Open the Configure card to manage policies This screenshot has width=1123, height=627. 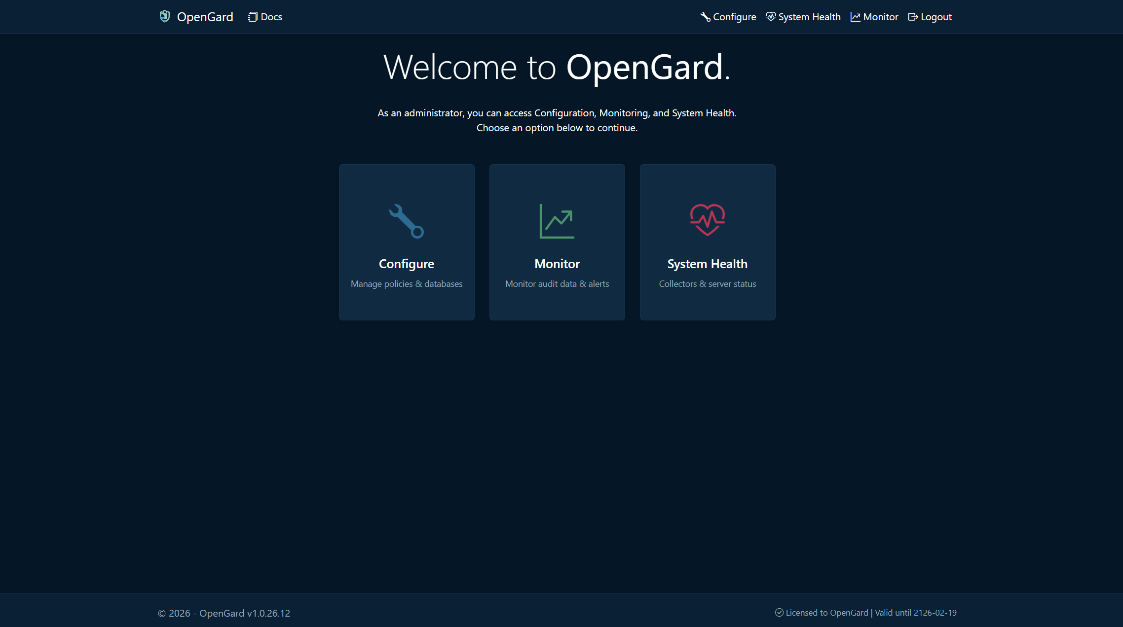click(406, 243)
